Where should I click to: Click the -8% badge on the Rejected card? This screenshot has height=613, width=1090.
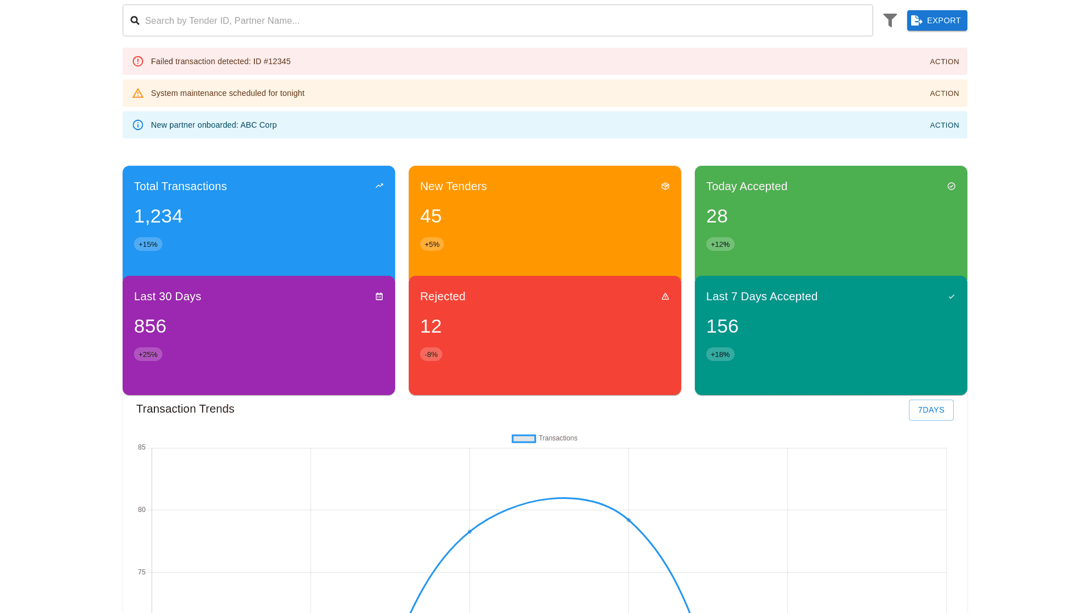click(x=431, y=354)
